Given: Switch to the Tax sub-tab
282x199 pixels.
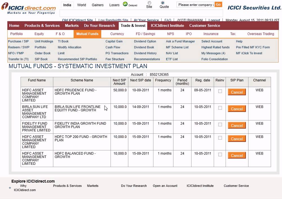Looking at the screenshot, I should pyautogui.click(x=233, y=34).
